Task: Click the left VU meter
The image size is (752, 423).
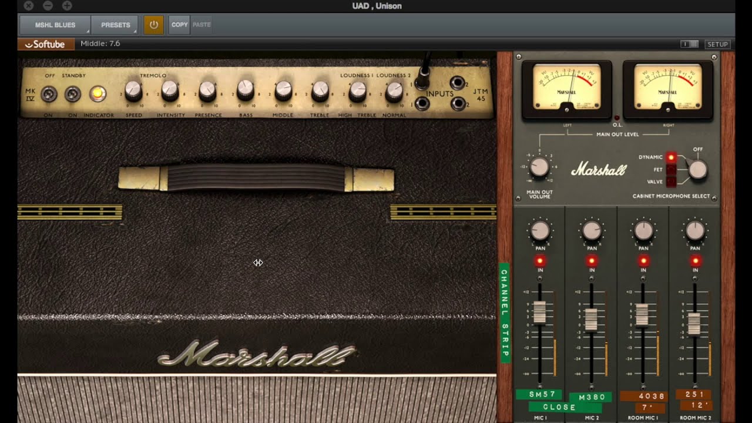Action: (x=566, y=89)
